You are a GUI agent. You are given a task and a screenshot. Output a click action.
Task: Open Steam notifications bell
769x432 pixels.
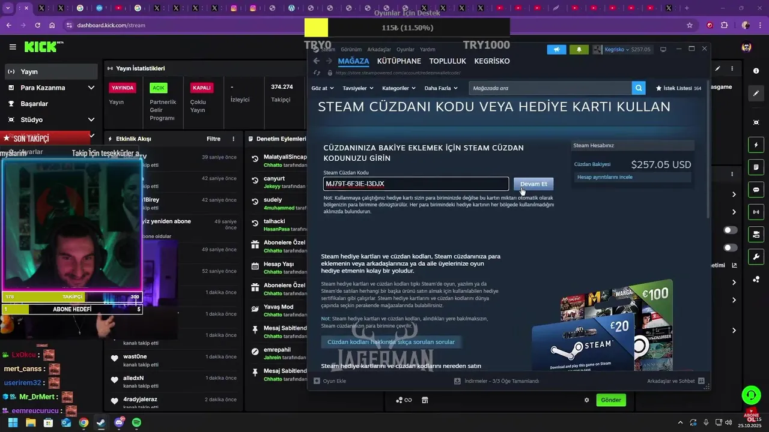(x=579, y=49)
